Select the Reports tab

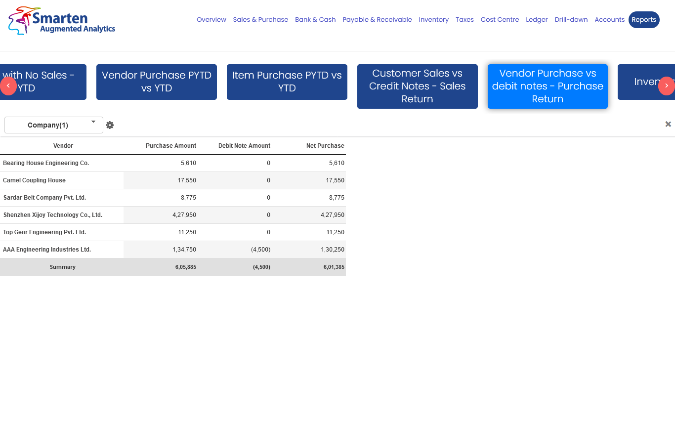tap(644, 20)
